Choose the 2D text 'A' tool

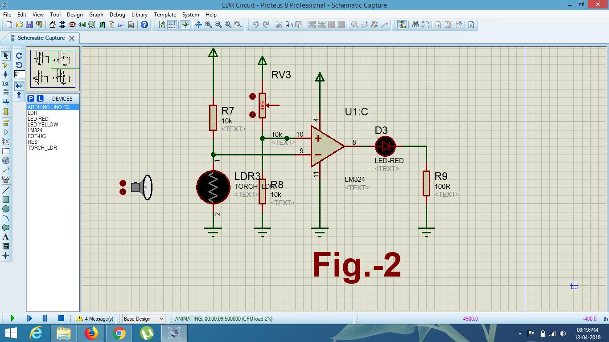coord(6,237)
